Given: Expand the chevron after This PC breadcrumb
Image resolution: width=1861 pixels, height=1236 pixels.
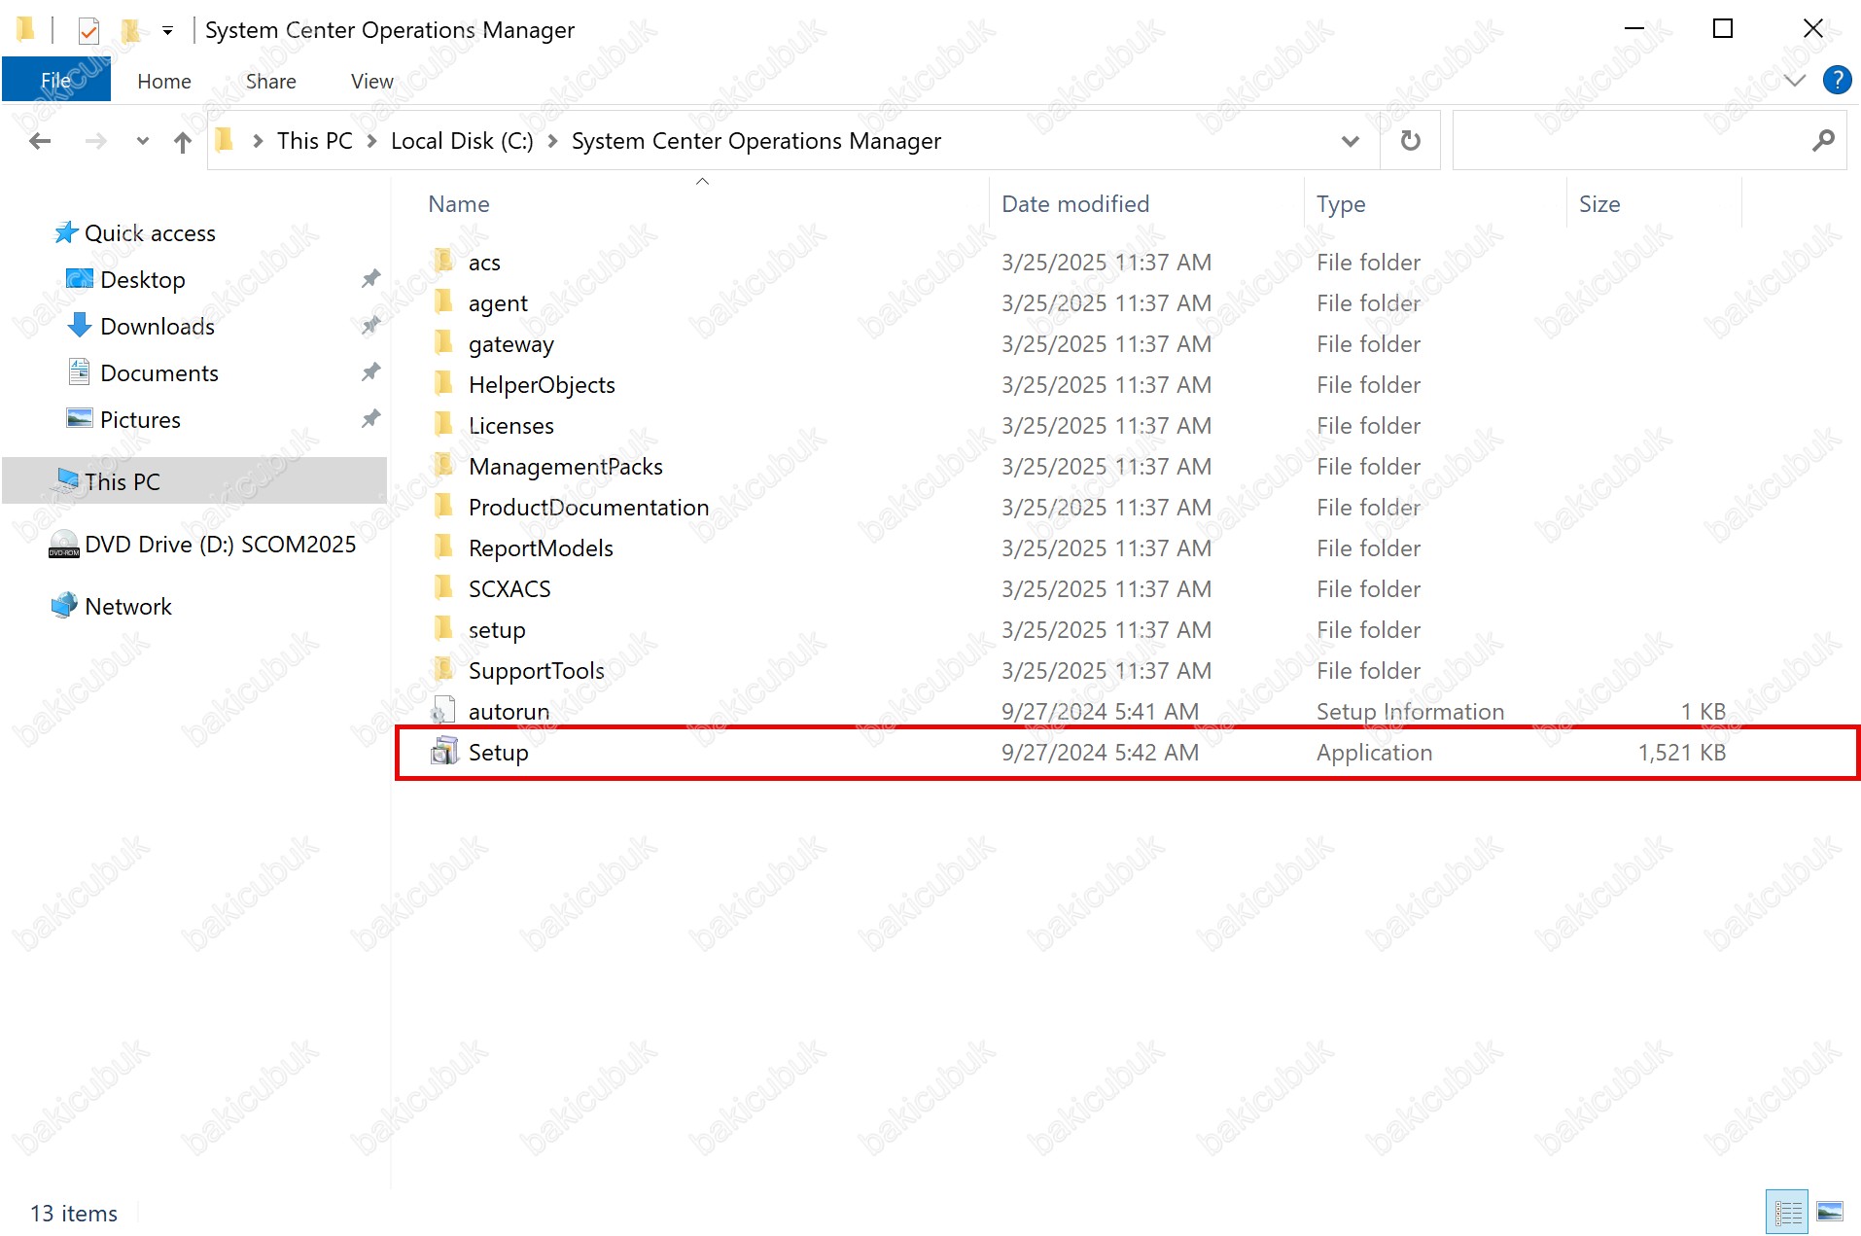Looking at the screenshot, I should tap(371, 141).
